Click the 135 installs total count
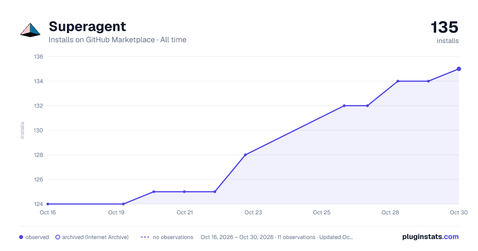The width and height of the screenshot is (478, 251). click(x=445, y=27)
